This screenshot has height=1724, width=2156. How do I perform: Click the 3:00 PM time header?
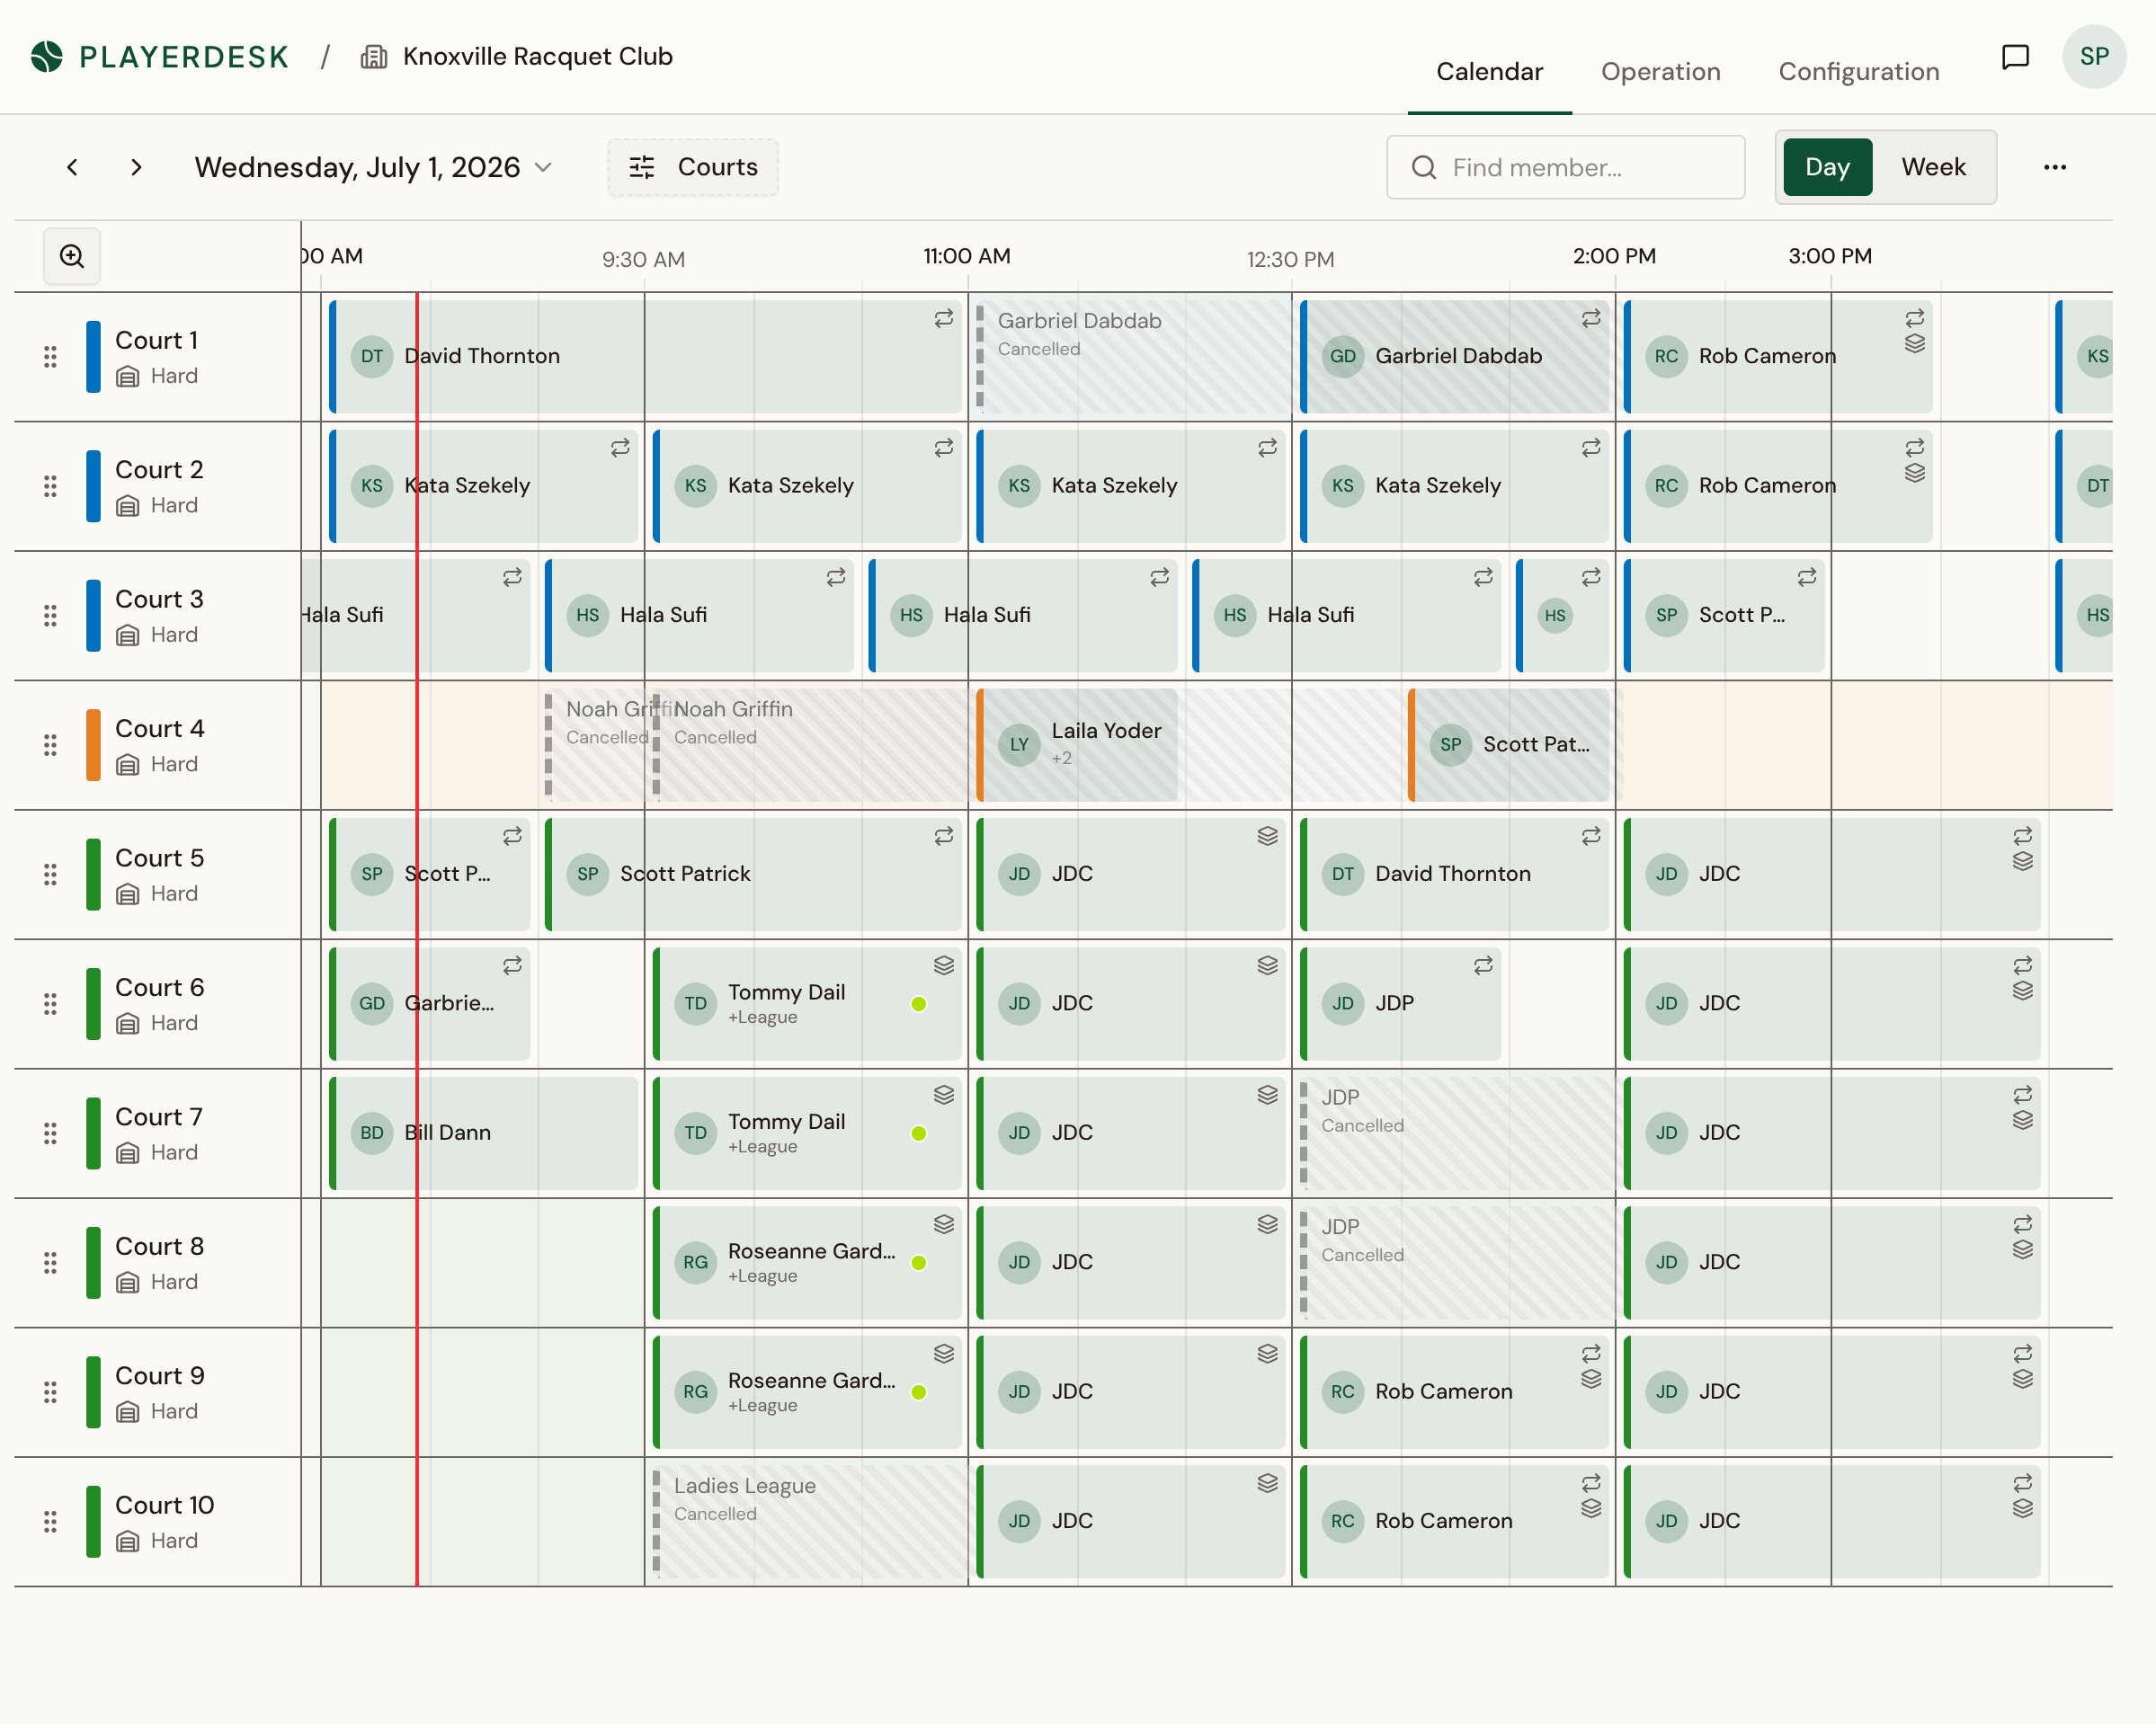pyautogui.click(x=1830, y=256)
